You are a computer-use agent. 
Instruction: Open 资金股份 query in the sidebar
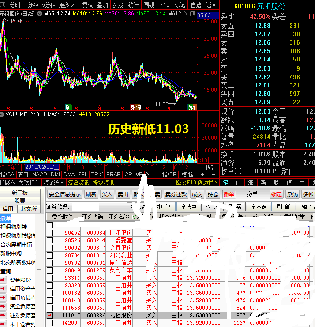tap(20, 280)
